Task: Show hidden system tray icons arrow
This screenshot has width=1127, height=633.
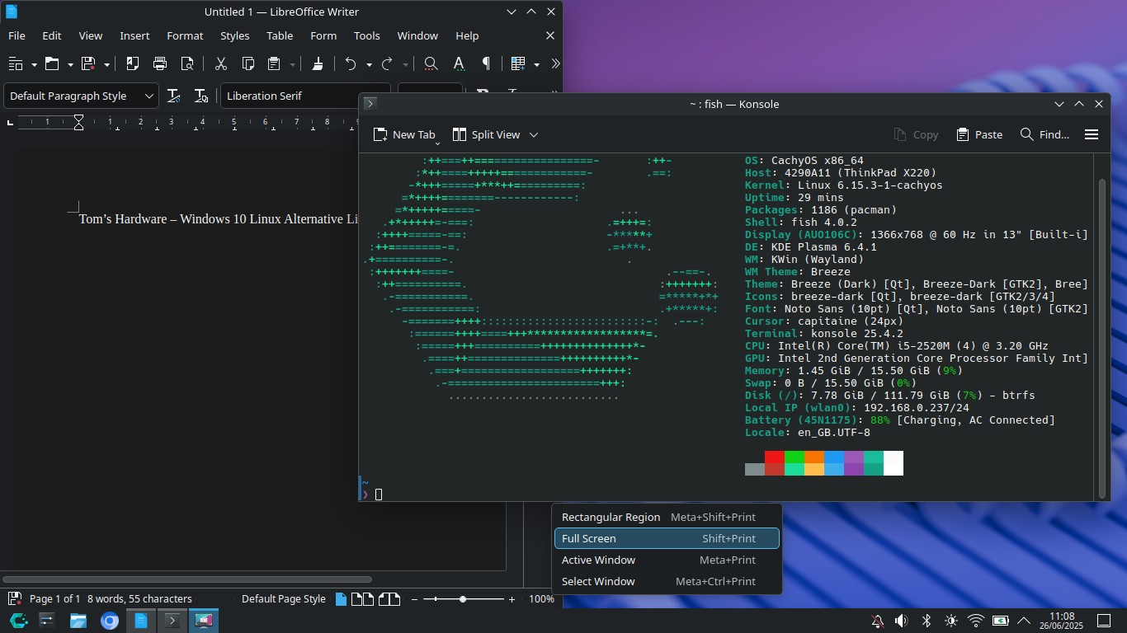Action: pyautogui.click(x=1024, y=621)
